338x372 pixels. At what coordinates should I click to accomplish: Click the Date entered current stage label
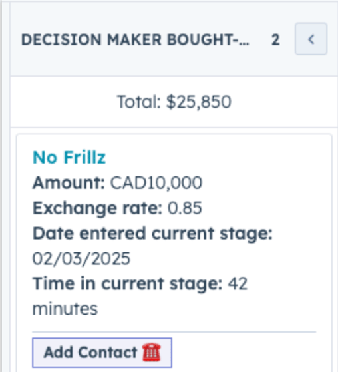(152, 234)
